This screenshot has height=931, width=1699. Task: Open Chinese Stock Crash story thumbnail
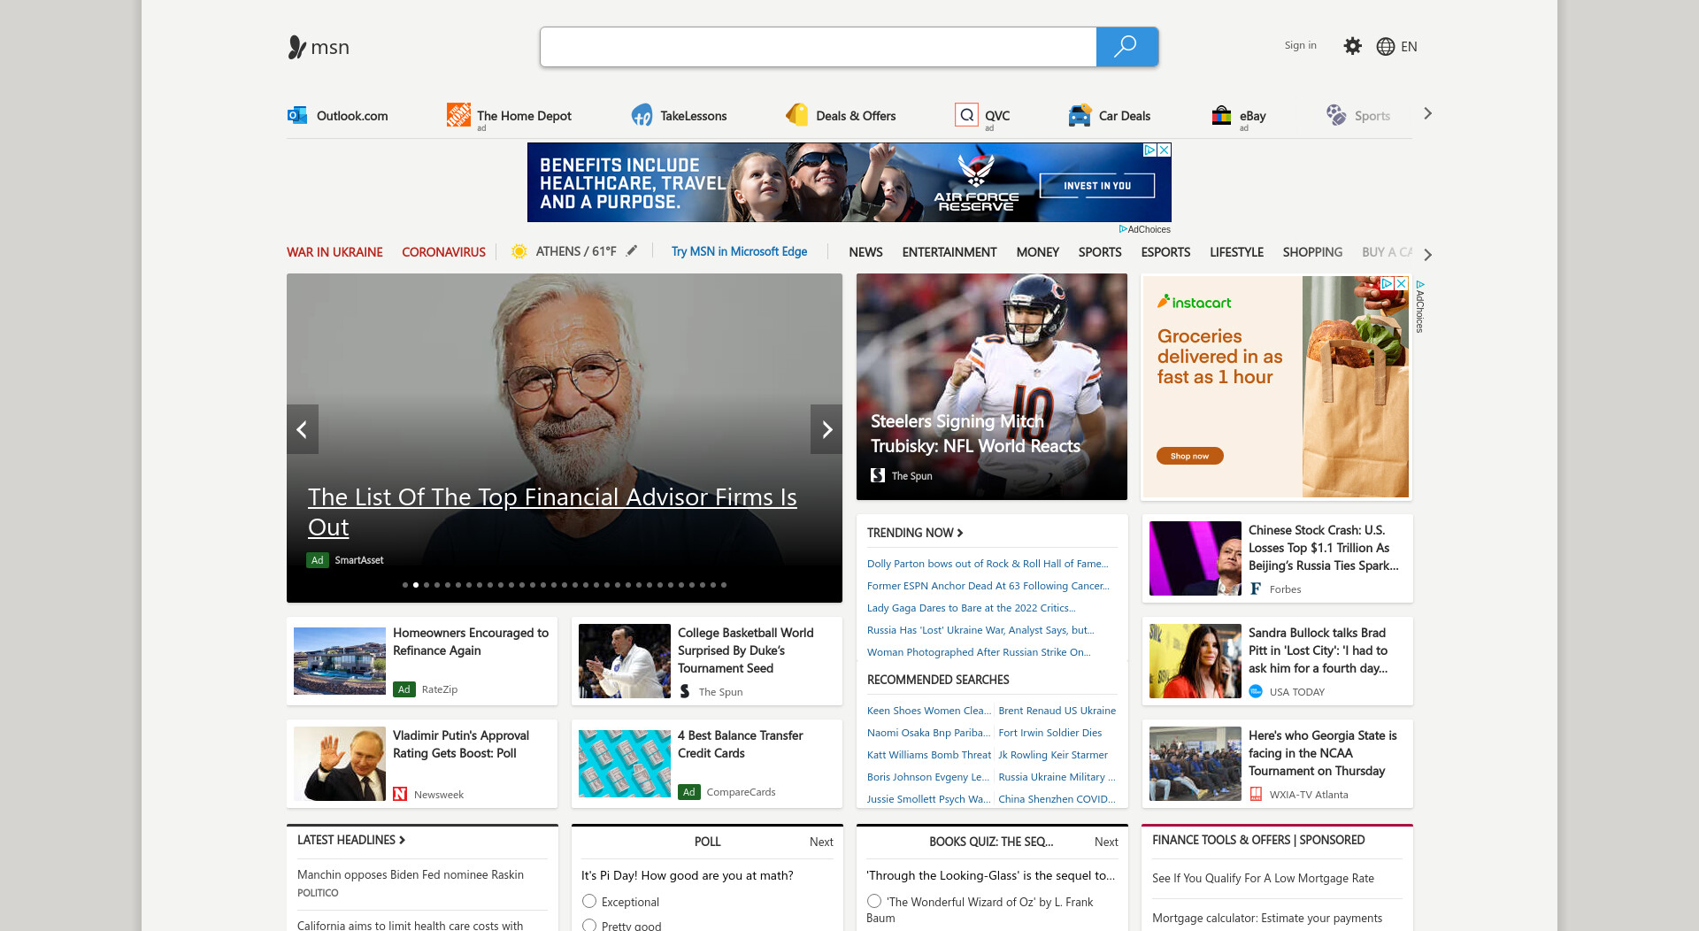[x=1195, y=558]
